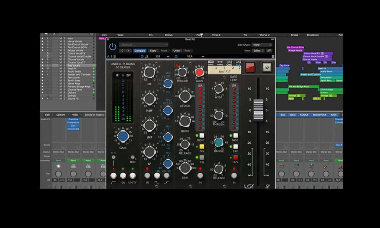Expand the Sound FX track disclosure triangle
This screenshot has width=380, height=228.
coord(42,98)
